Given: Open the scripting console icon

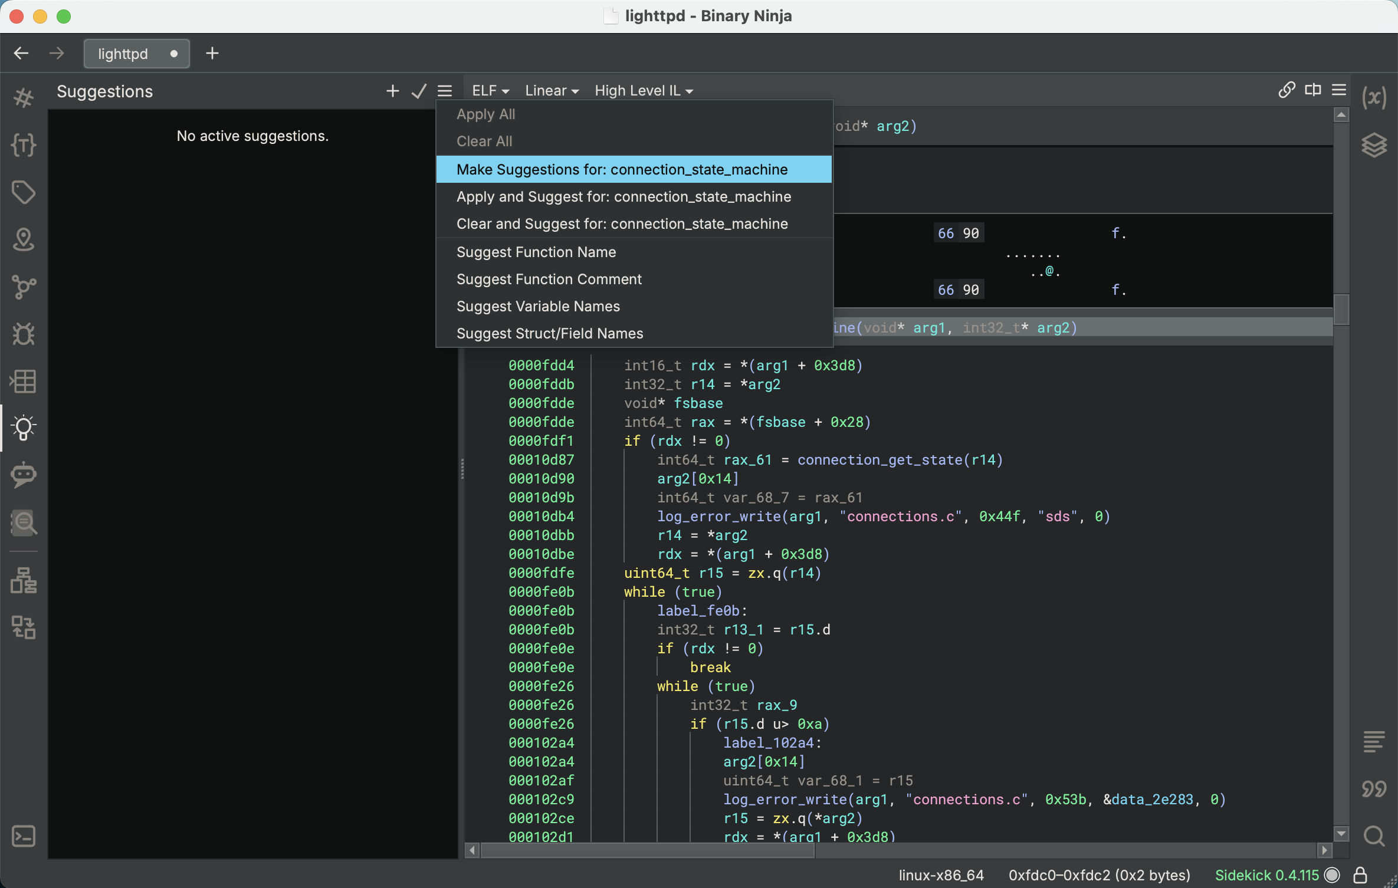Looking at the screenshot, I should 24,836.
